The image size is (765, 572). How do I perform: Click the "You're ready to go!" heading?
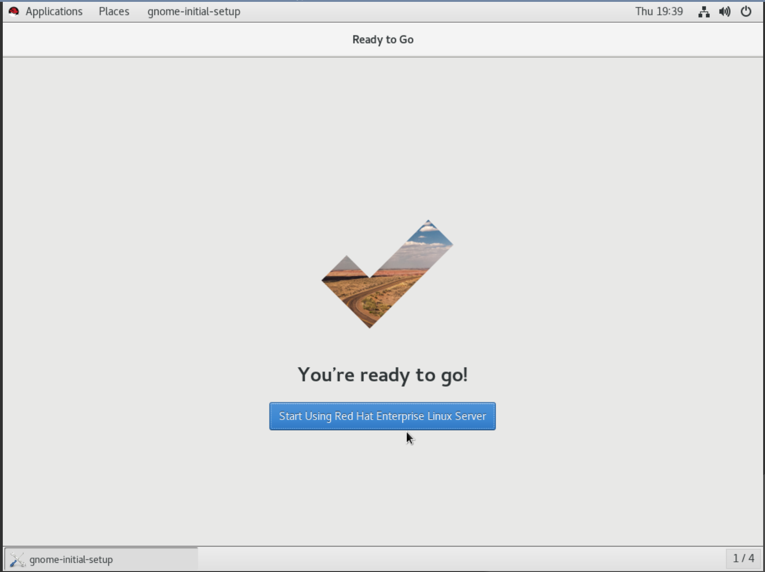(382, 375)
